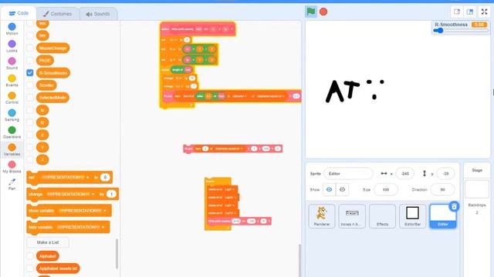Enter full screen stage mode

pos(484,12)
